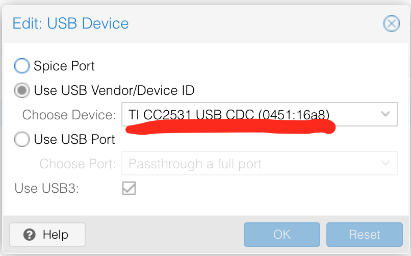
Task: Click the Use USB Port label text
Action: coord(74,139)
